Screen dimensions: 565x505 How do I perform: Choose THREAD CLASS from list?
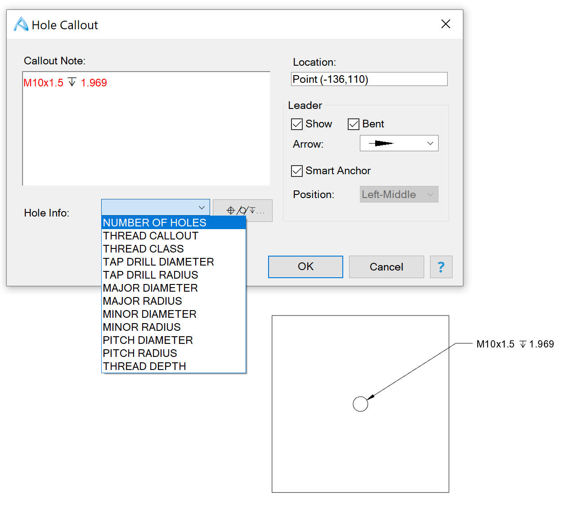click(174, 249)
